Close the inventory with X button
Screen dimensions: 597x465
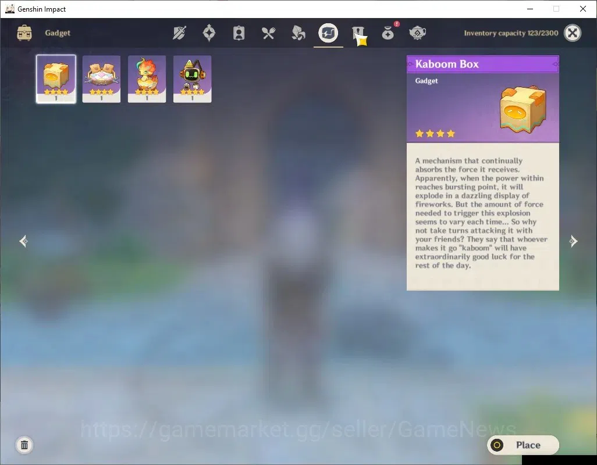[x=573, y=33]
